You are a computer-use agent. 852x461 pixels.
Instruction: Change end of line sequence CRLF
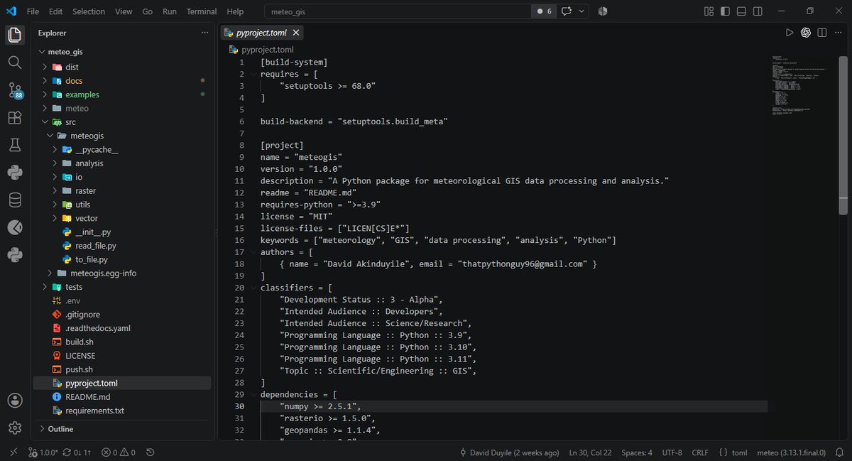tap(700, 452)
